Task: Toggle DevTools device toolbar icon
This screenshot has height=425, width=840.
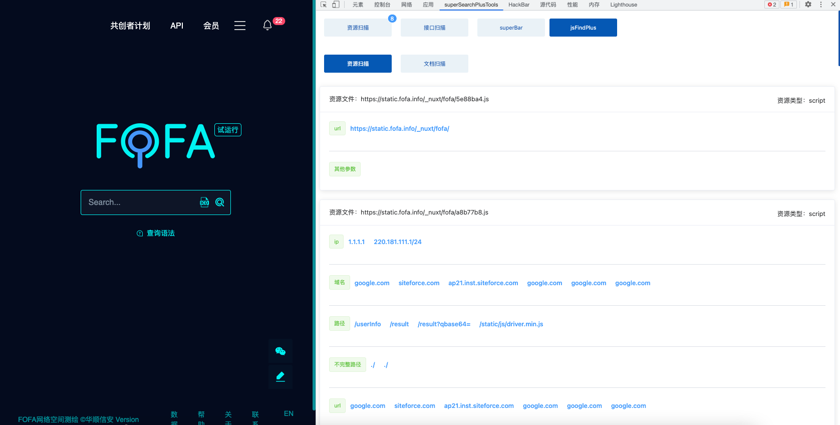Action: (x=336, y=5)
